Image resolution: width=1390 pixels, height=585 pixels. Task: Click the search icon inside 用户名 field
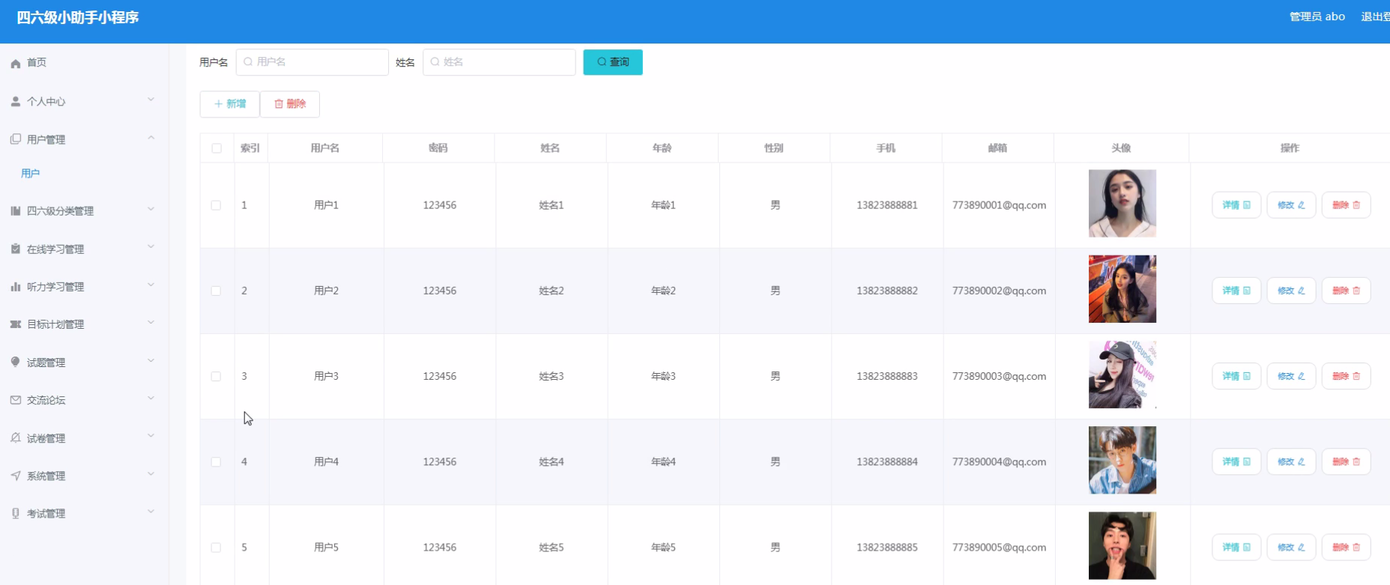point(248,62)
